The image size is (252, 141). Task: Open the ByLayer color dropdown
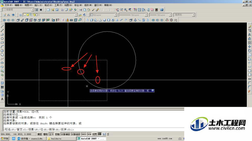pyautogui.click(x=116, y=15)
